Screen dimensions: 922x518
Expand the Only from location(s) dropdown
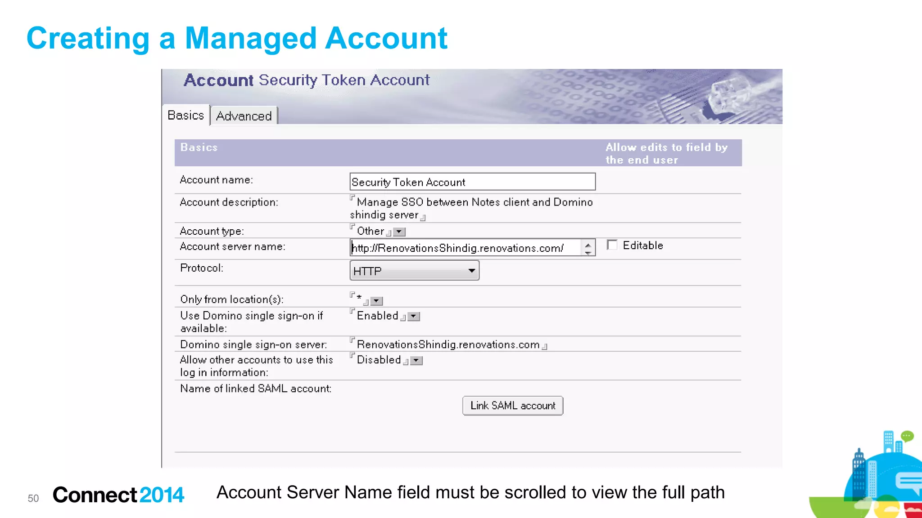[x=377, y=301]
